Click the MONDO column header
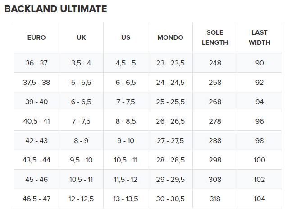The image size is (287, 213). [170, 37]
